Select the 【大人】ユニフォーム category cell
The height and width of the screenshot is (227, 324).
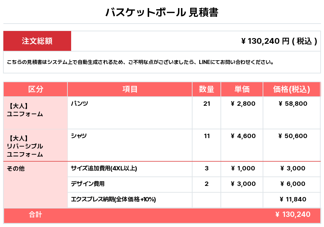pos(35,113)
